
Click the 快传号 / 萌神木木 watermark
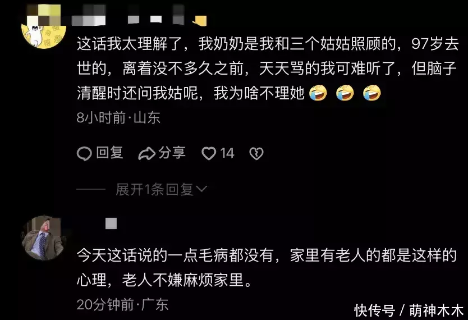tap(409, 310)
